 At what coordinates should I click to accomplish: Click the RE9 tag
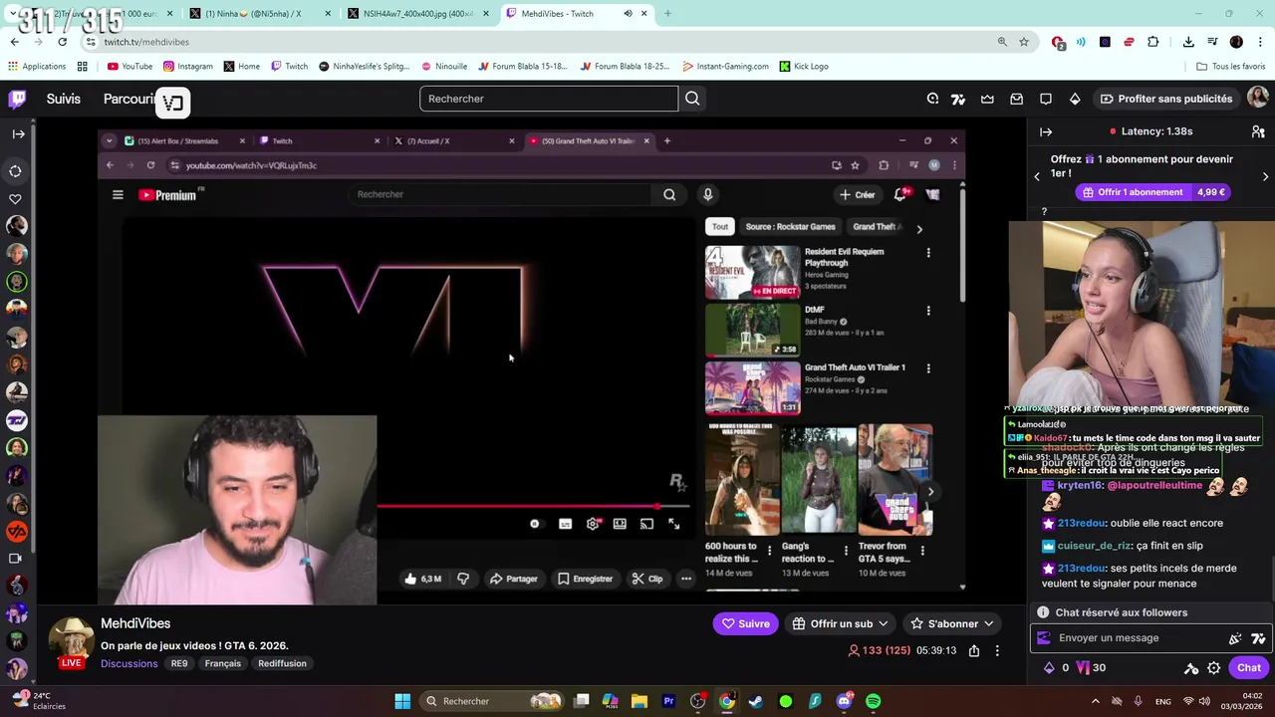point(179,663)
